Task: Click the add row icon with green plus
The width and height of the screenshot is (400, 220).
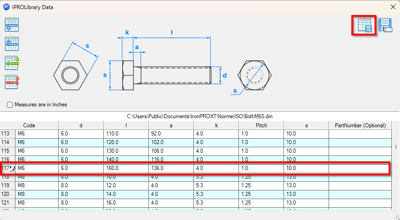Action: pyautogui.click(x=12, y=63)
